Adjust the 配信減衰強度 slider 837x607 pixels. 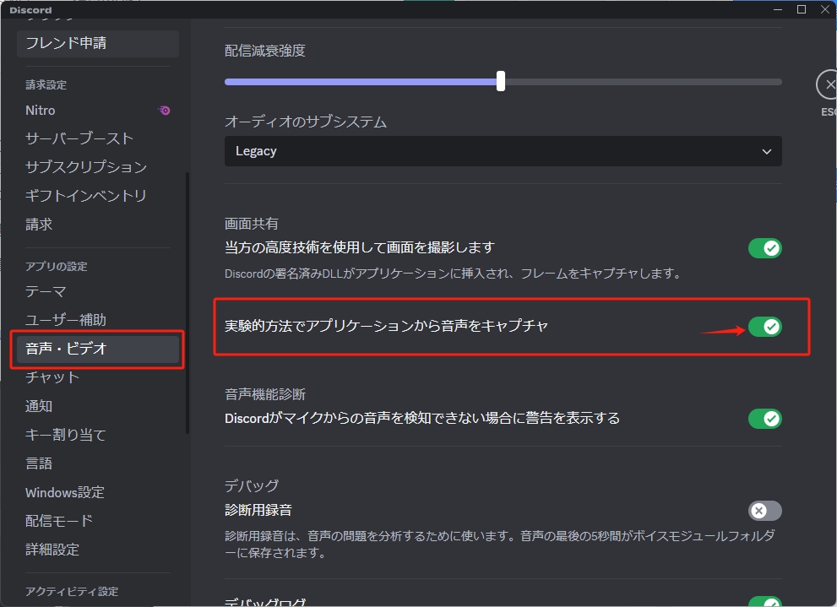pos(501,82)
